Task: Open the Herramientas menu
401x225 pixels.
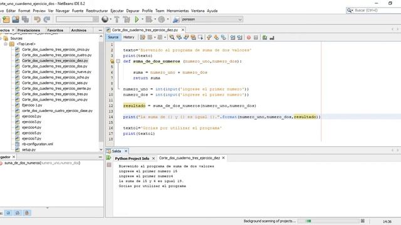Action: pyautogui.click(x=177, y=11)
